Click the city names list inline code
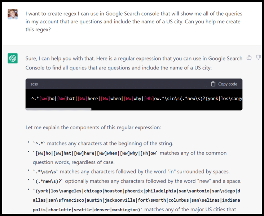The image size is (264, 216). (133, 200)
